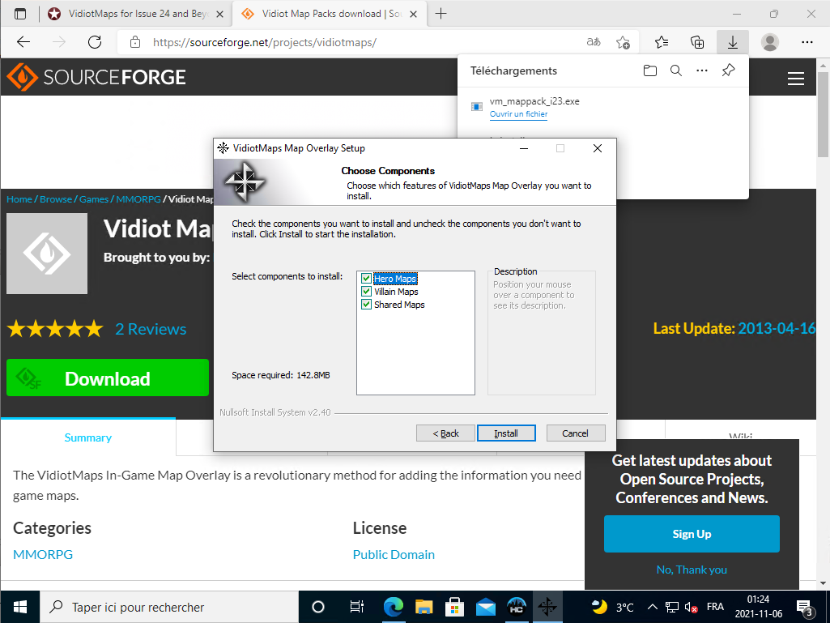Add this page to favorites
The width and height of the screenshot is (830, 623).
[x=623, y=42]
